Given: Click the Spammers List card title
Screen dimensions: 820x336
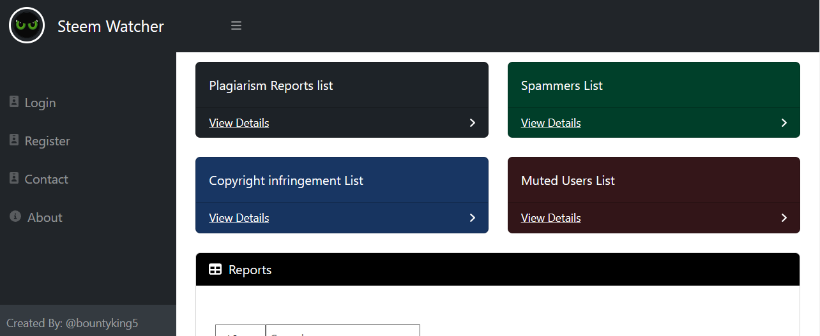Looking at the screenshot, I should tap(561, 85).
